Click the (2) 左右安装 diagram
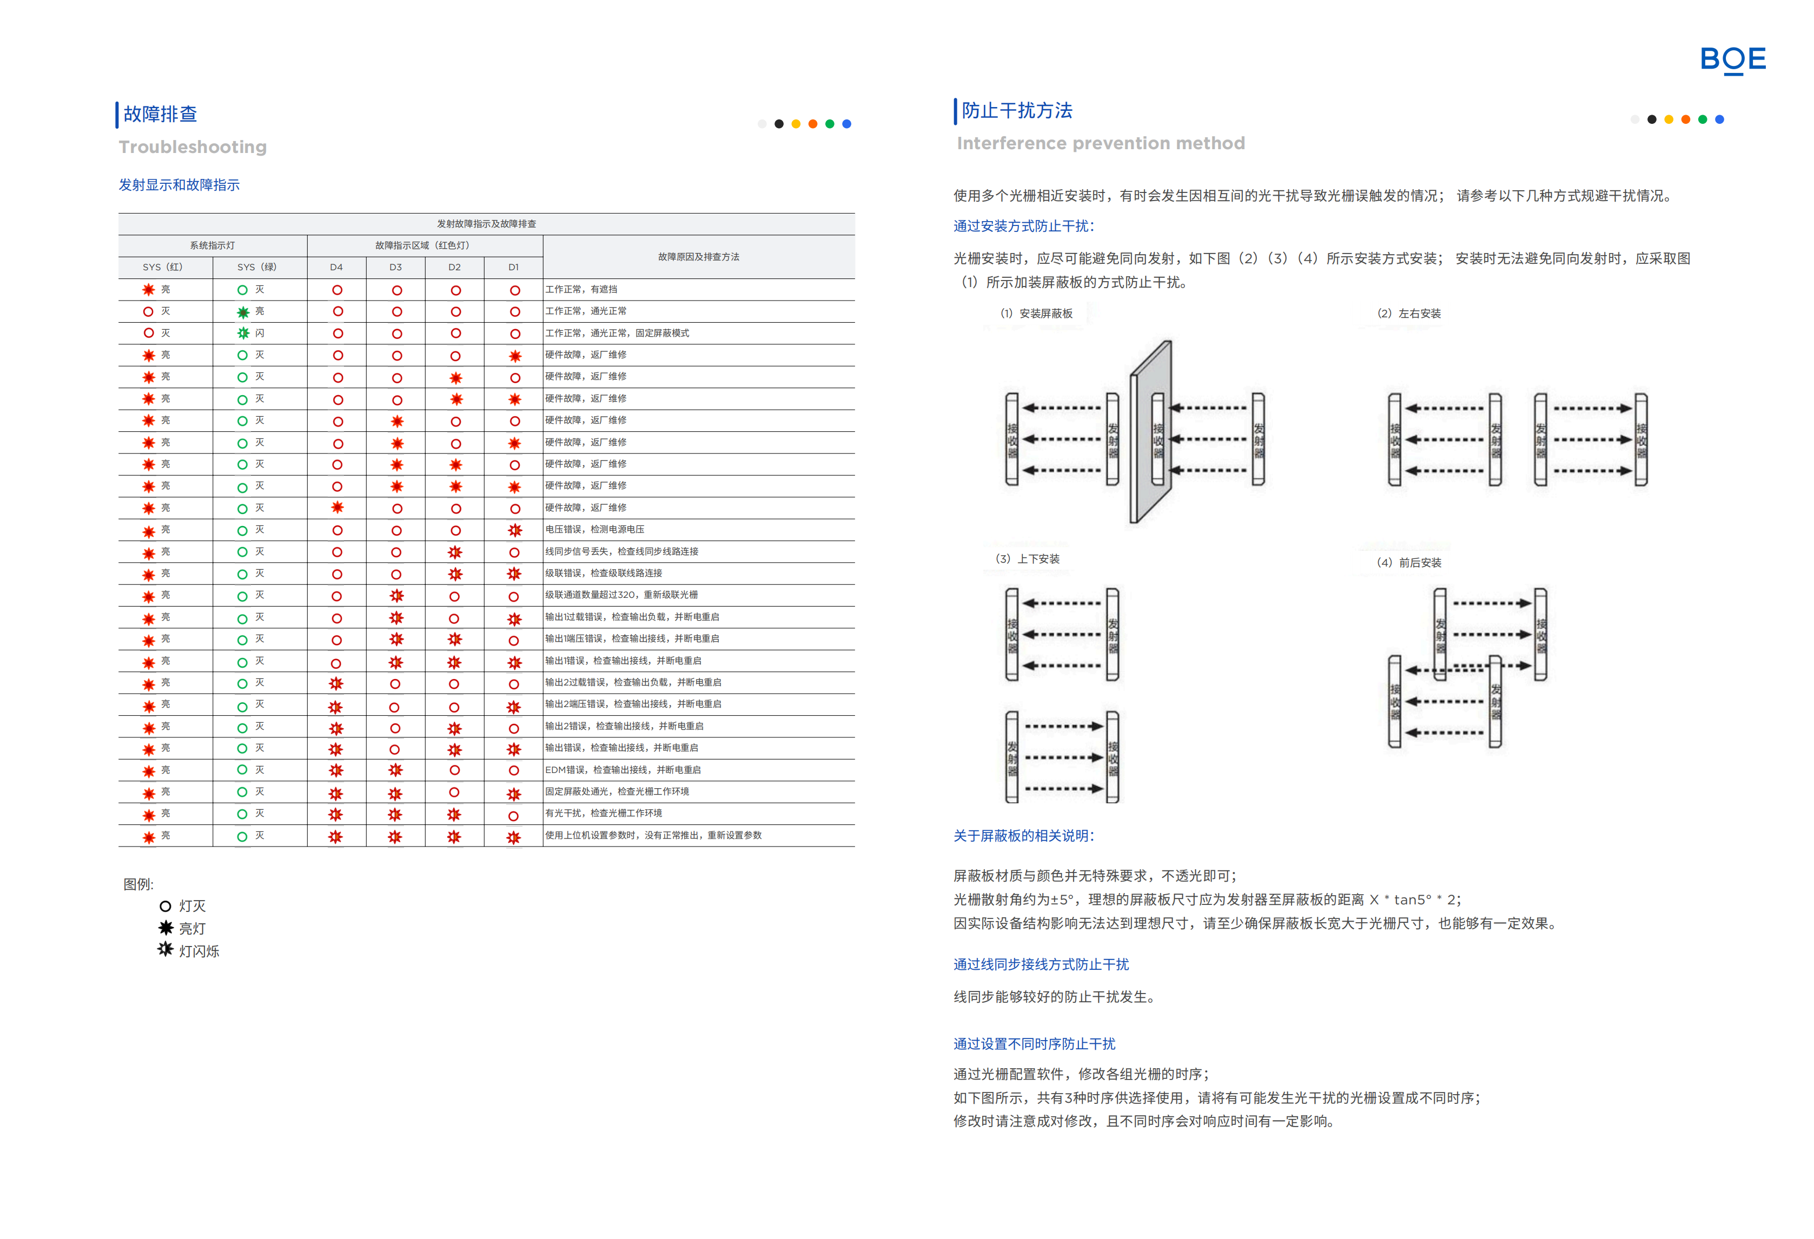 coord(1517,439)
